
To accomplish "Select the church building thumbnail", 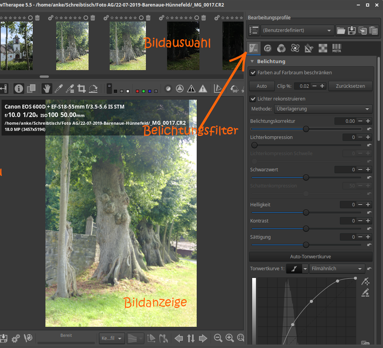I will point(16,46).
